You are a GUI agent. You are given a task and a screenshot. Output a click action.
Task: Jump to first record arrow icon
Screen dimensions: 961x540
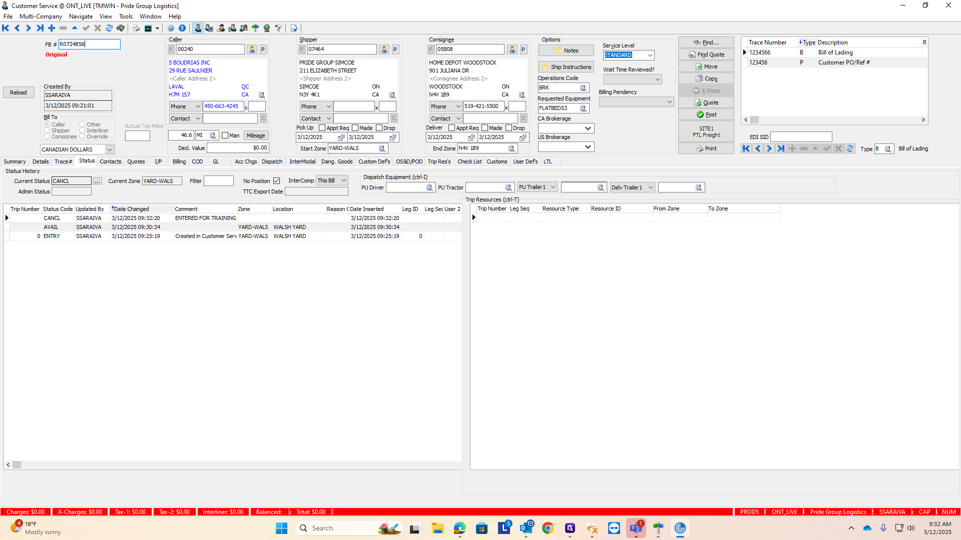pyautogui.click(x=6, y=28)
